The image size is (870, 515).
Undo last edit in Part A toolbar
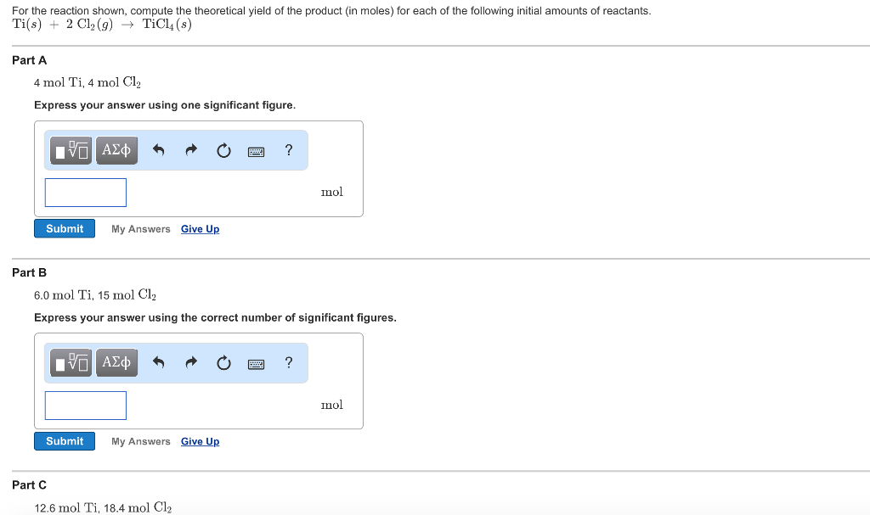tap(158, 150)
